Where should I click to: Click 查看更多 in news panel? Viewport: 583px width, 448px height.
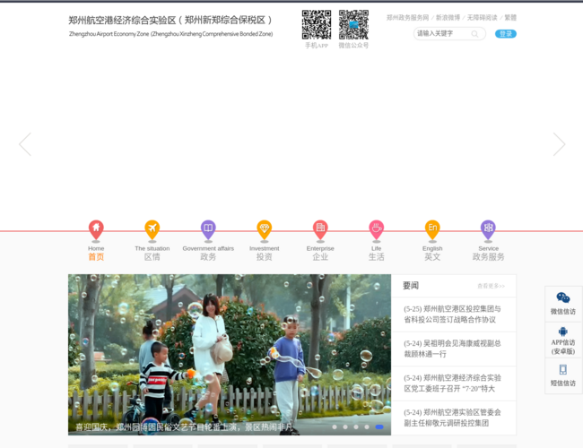pos(491,286)
